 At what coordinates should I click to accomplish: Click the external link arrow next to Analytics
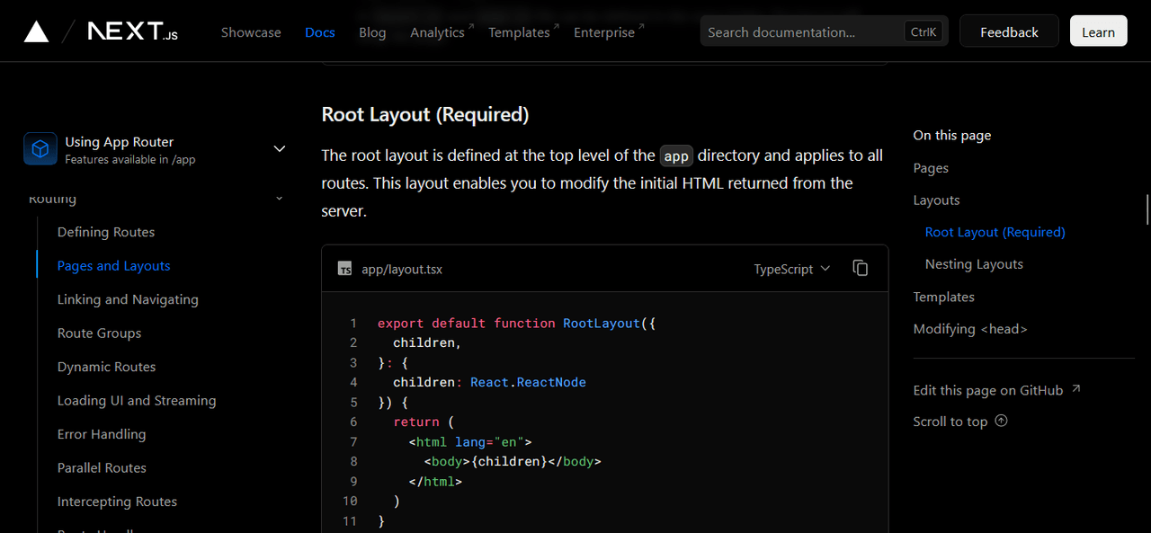pos(471,26)
